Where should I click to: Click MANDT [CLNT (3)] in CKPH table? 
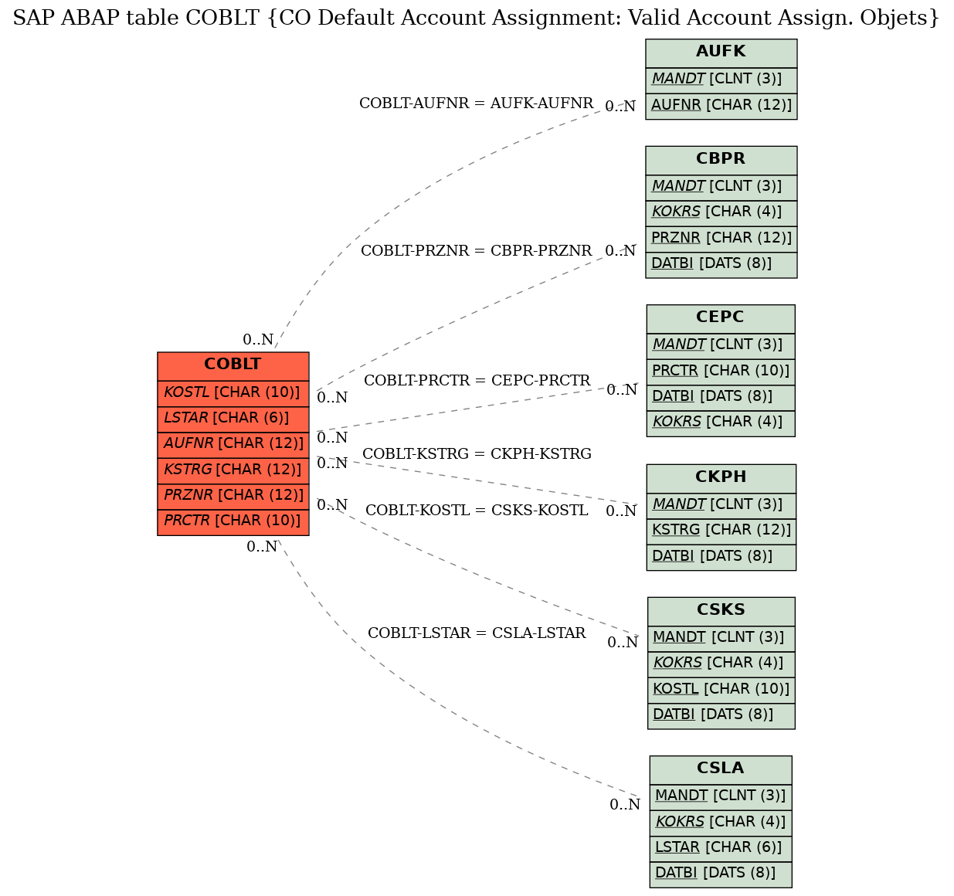[x=721, y=505]
